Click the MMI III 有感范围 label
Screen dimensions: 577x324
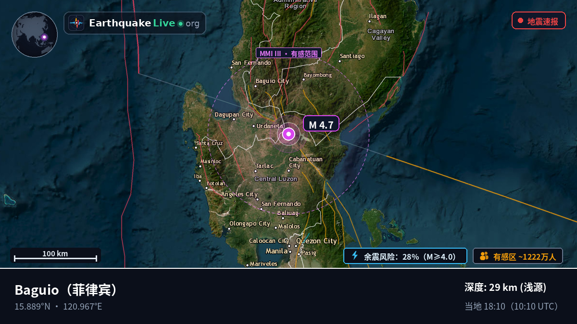click(x=288, y=53)
